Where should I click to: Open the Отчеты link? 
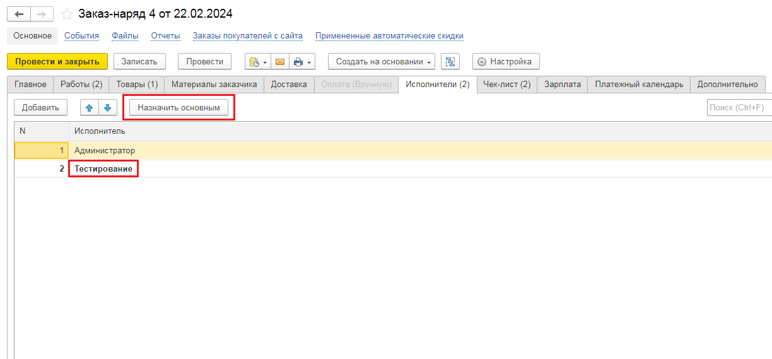(x=166, y=36)
